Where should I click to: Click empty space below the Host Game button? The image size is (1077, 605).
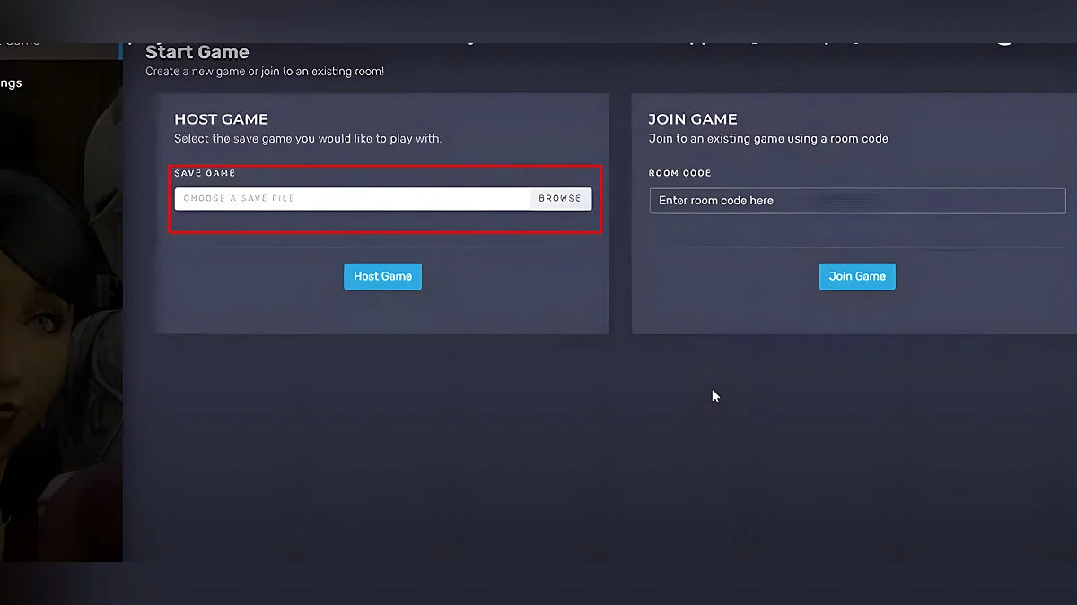coord(382,312)
